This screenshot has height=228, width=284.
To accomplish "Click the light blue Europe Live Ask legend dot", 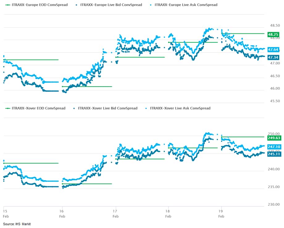I will pos(150,5).
